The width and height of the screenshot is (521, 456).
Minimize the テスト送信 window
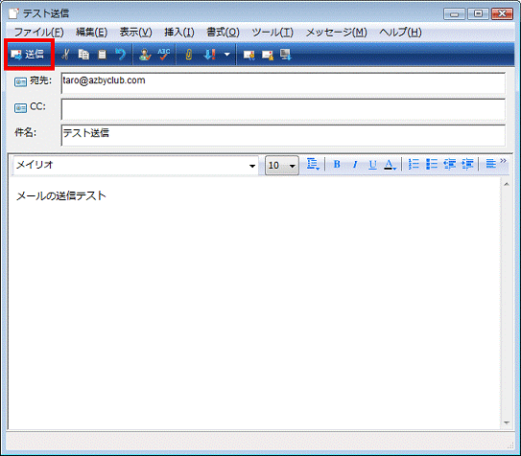point(454,14)
